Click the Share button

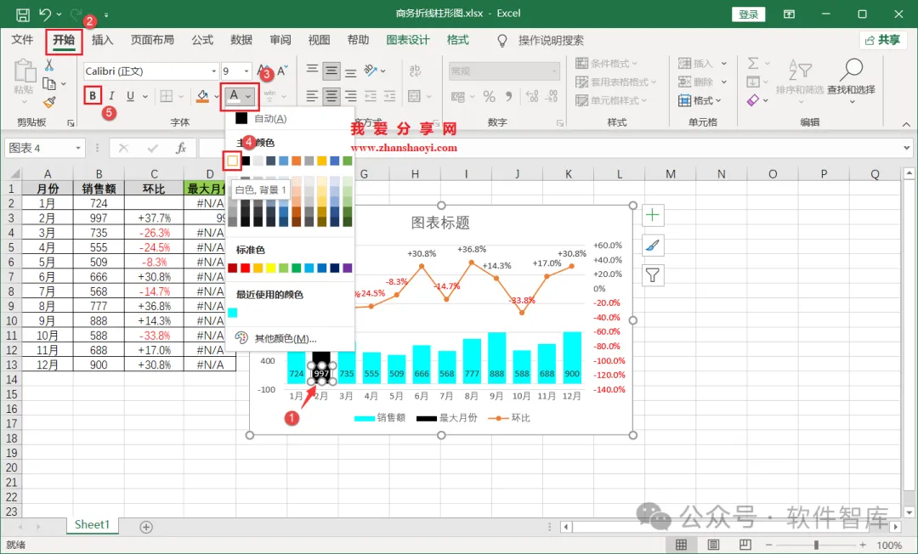coord(883,40)
